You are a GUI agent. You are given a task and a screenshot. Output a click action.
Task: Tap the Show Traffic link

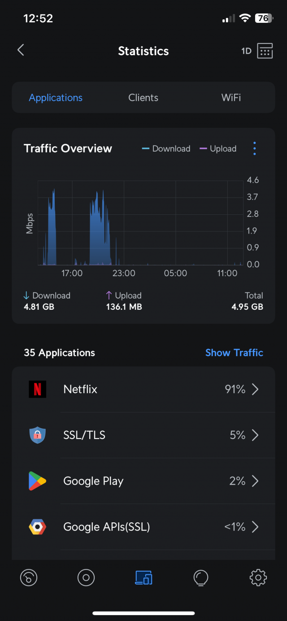[234, 352]
